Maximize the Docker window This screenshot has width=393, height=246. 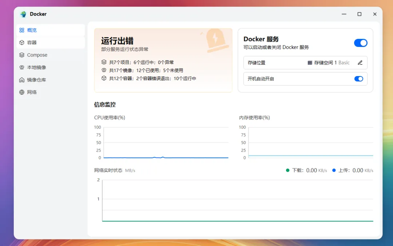(x=360, y=14)
